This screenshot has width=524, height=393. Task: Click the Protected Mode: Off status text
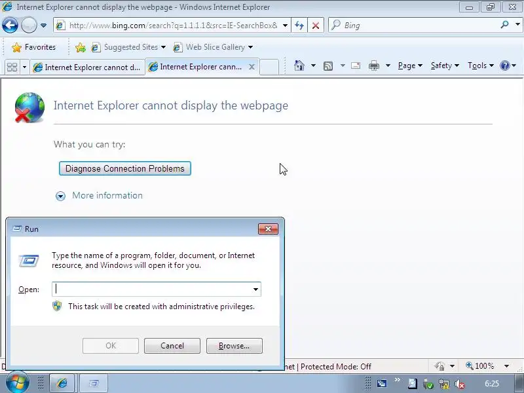336,367
